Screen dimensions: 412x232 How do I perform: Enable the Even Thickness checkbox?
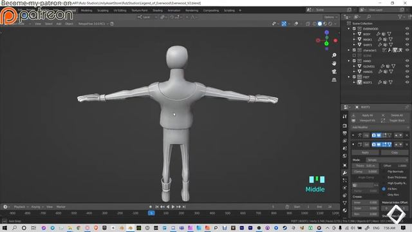(x=384, y=177)
